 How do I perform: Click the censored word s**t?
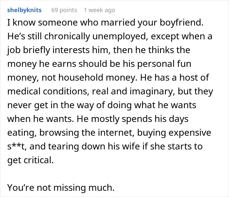click(x=17, y=147)
